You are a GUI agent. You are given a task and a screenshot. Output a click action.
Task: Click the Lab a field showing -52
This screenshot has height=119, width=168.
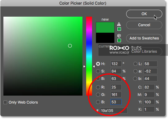(150, 71)
